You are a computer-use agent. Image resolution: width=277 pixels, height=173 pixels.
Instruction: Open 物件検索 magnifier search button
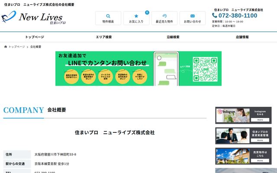[x=108, y=18]
